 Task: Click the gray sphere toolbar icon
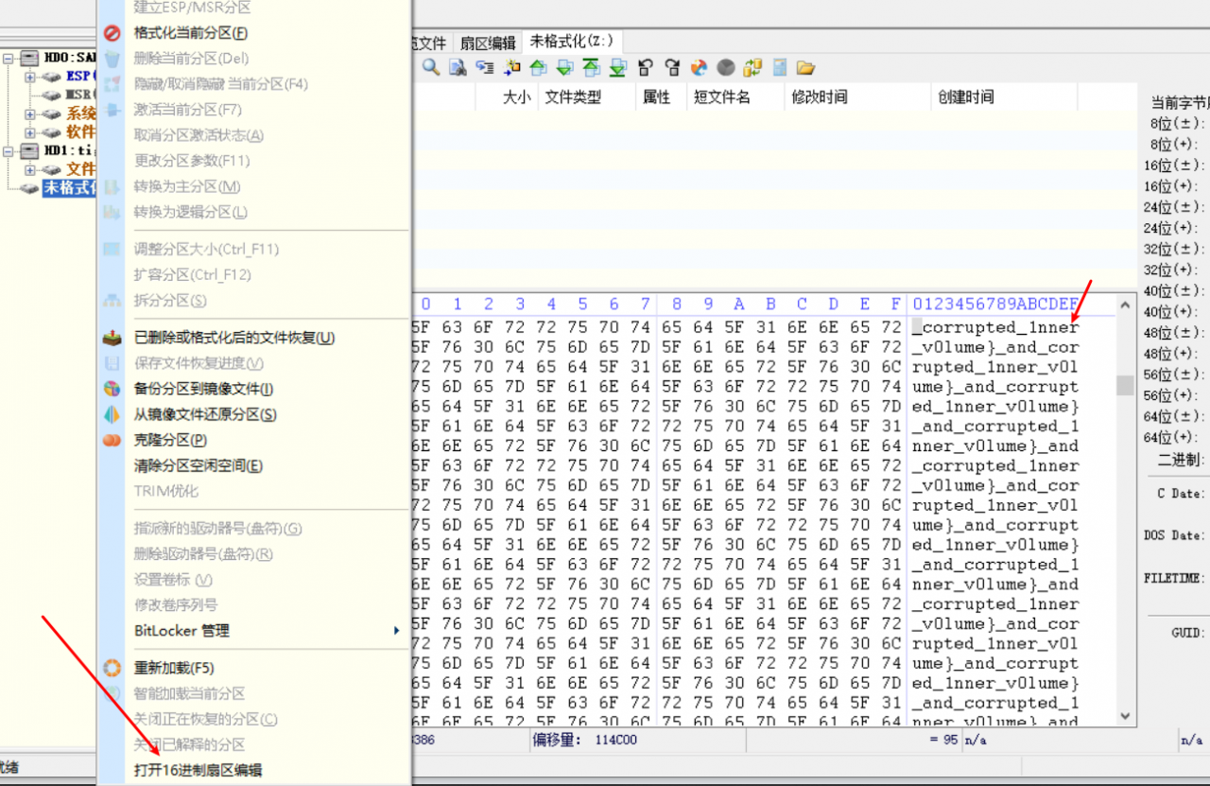[x=725, y=67]
